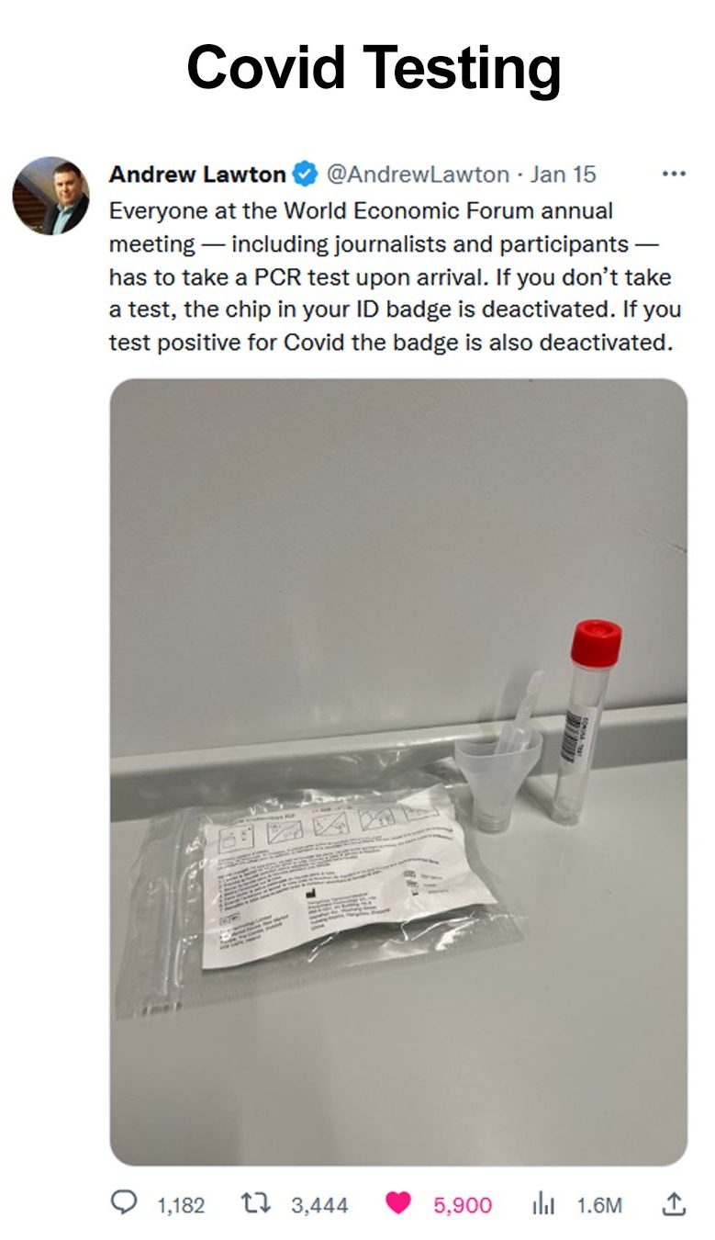
Task: Click the Jan 15 timestamp
Action: point(563,174)
